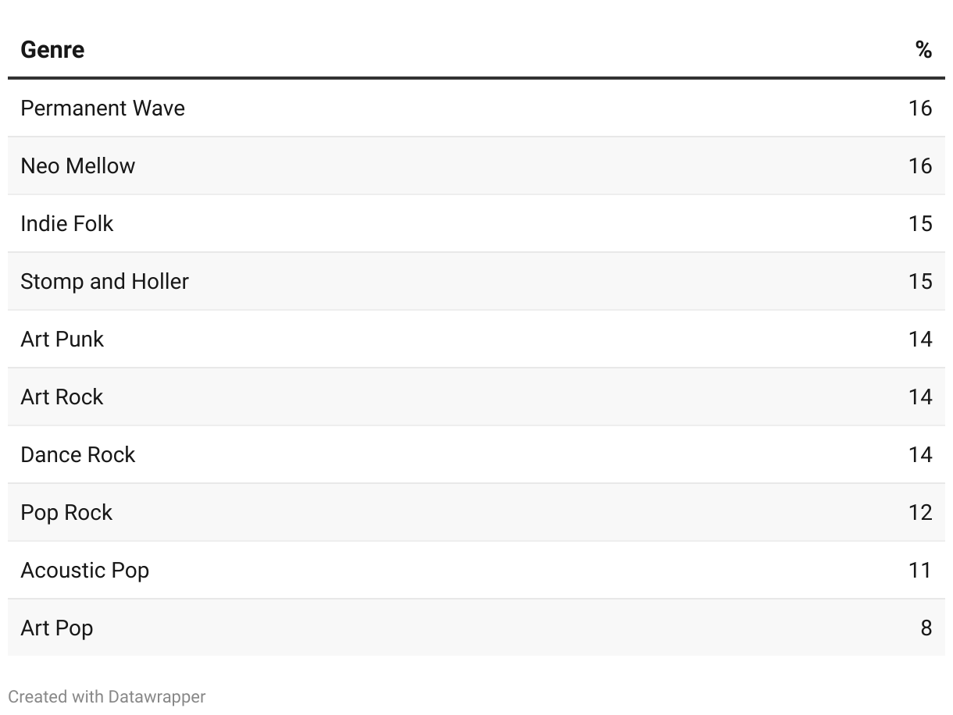Click the 16 value for Permanent Wave
Image resolution: width=953 pixels, height=715 pixels.
920,108
